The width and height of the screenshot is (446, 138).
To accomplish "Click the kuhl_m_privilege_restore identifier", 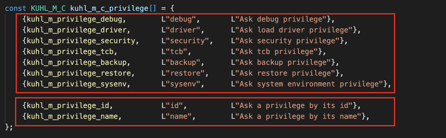I will 79,73.
